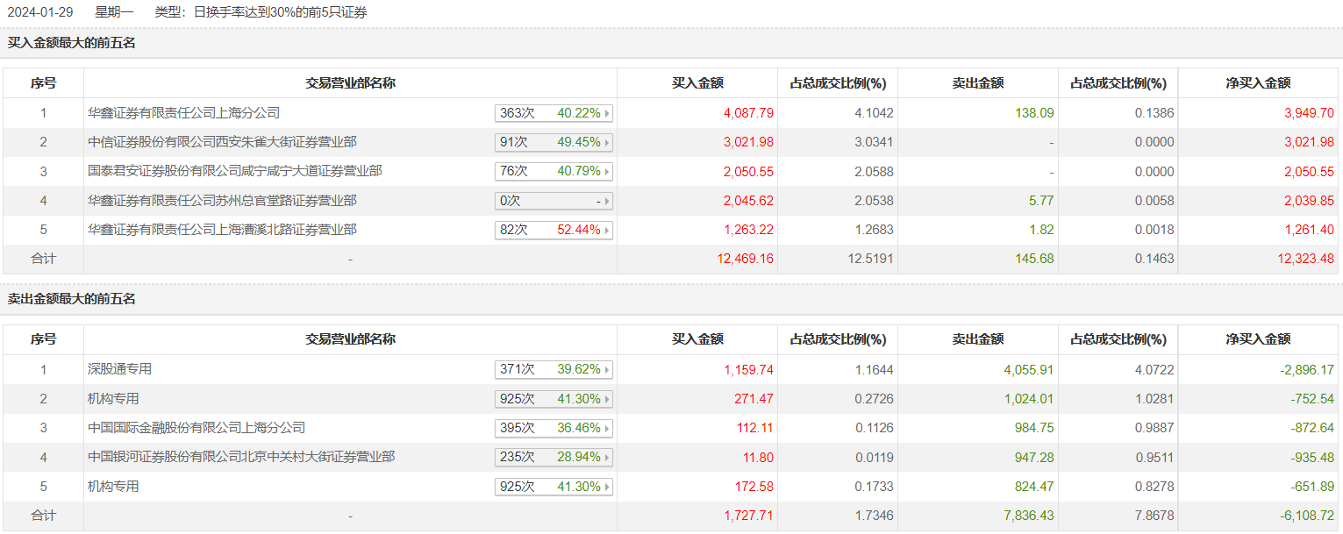Click the 买入金额最大的前五名 section heading
Image resolution: width=1343 pixels, height=534 pixels.
coord(72,42)
